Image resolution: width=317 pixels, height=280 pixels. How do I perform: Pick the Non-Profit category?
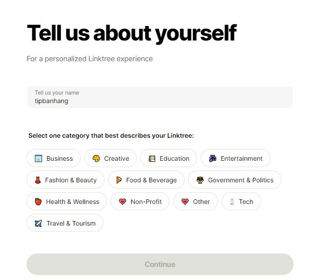[140, 202]
